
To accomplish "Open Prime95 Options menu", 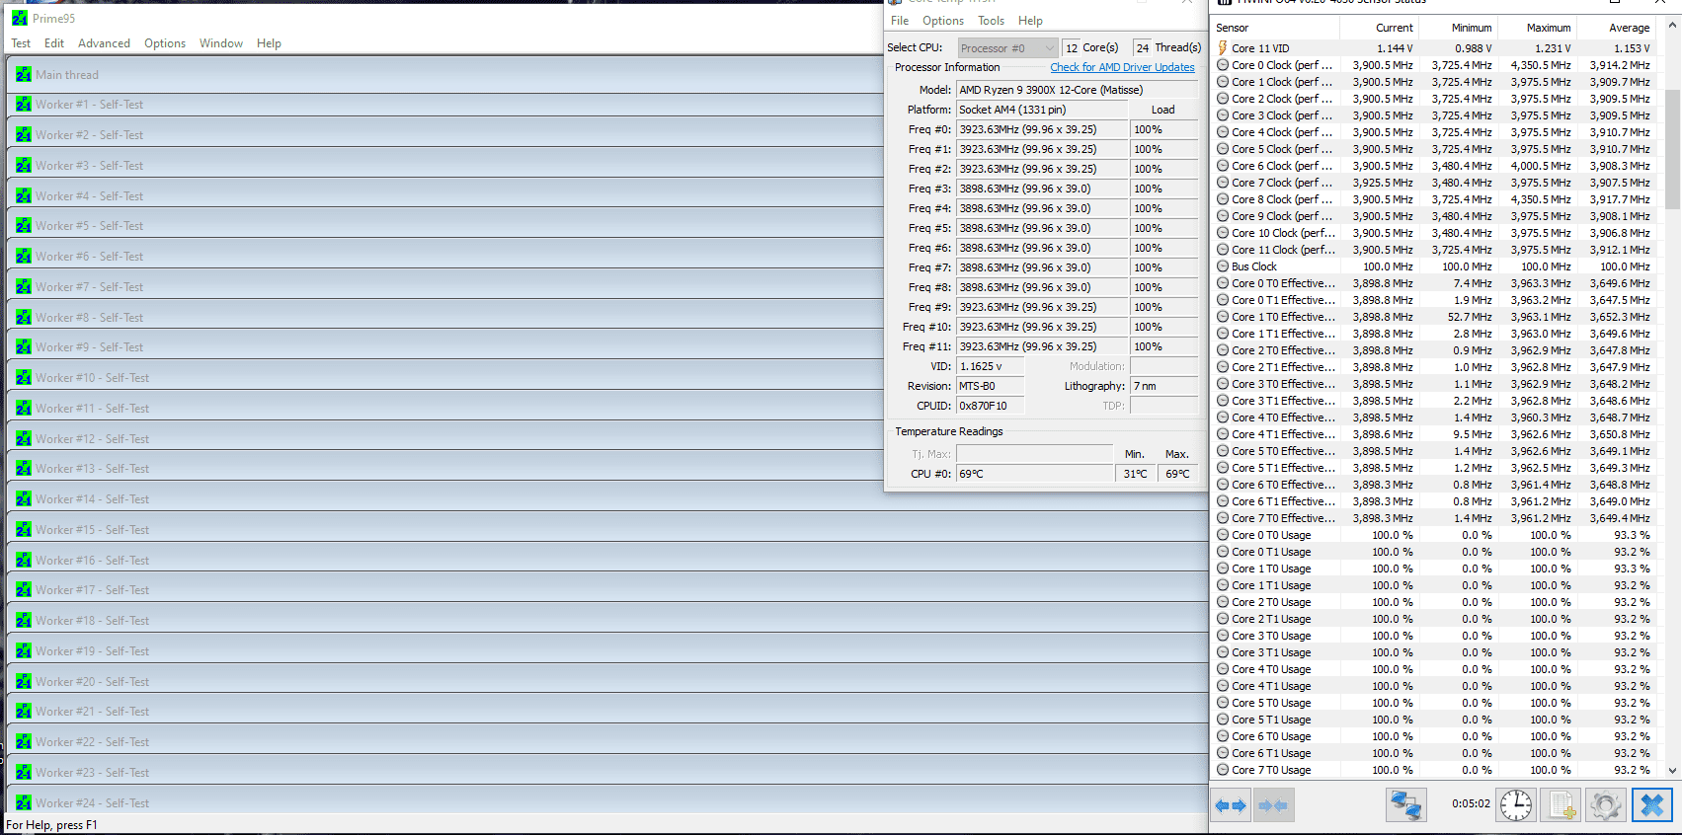I will pyautogui.click(x=165, y=43).
